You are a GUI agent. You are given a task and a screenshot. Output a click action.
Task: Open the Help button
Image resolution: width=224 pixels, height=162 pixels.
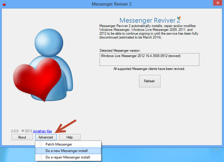coord(70,137)
